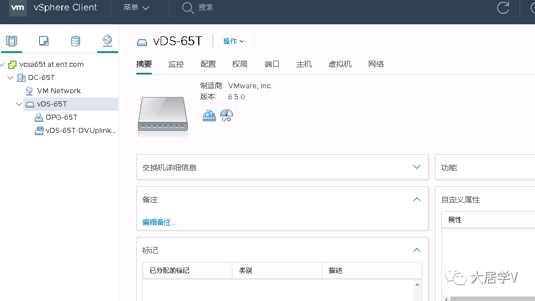
Task: Collapse the DC-65T tree node
Action: click(x=10, y=78)
